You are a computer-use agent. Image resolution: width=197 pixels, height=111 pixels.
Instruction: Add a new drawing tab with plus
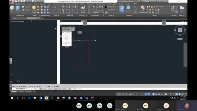(42, 18)
